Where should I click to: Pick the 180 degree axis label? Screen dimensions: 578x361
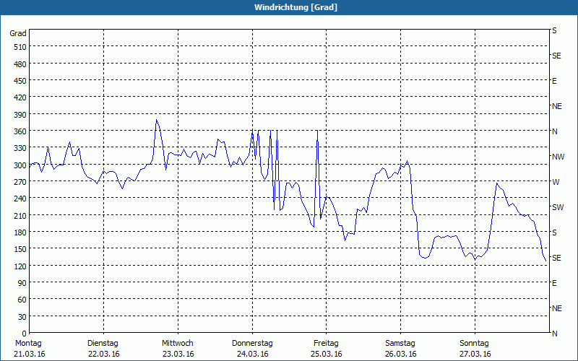click(19, 232)
